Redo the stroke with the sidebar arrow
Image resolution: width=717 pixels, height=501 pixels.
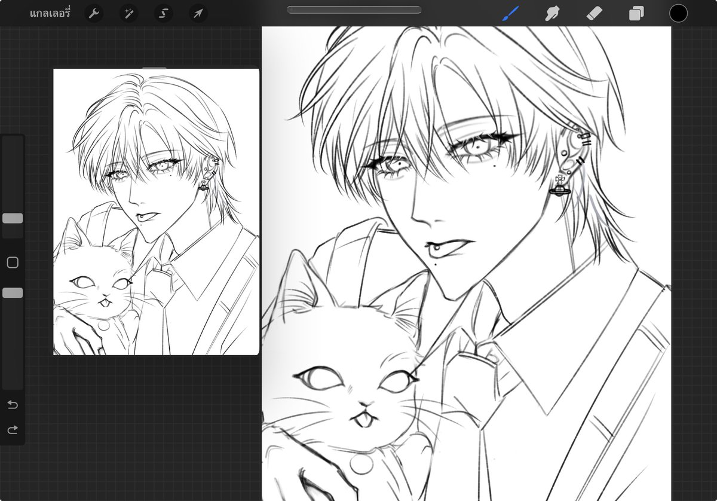click(x=13, y=429)
